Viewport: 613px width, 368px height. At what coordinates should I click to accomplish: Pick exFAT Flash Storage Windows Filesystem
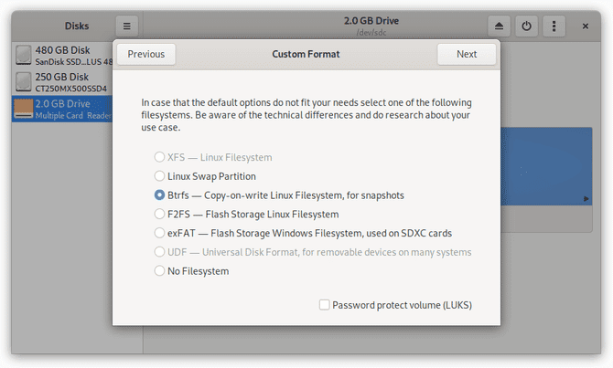pyautogui.click(x=160, y=233)
